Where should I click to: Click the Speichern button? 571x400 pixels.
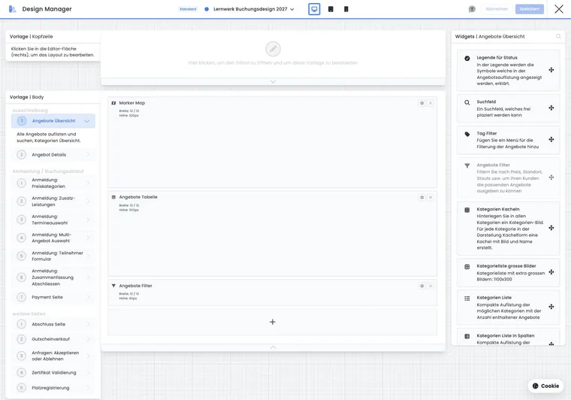coord(530,9)
